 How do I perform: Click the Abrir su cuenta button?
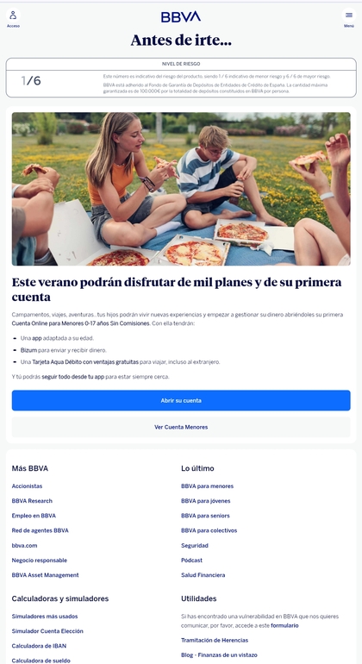(181, 400)
